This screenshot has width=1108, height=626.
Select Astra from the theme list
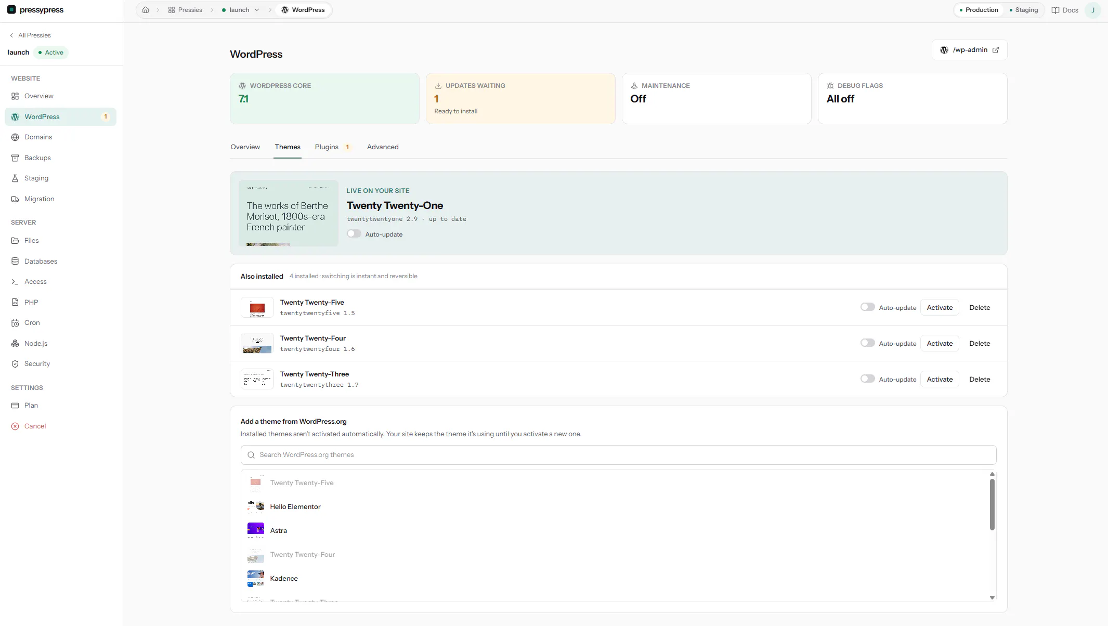[x=615, y=530]
